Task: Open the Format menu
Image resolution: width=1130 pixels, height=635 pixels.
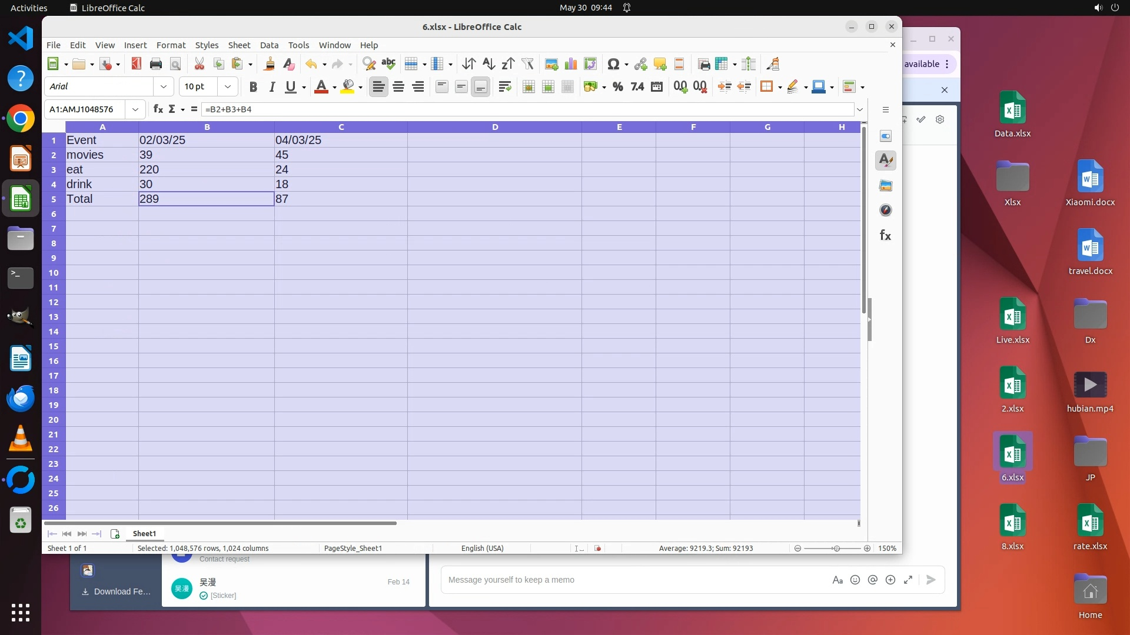Action: tap(171, 45)
